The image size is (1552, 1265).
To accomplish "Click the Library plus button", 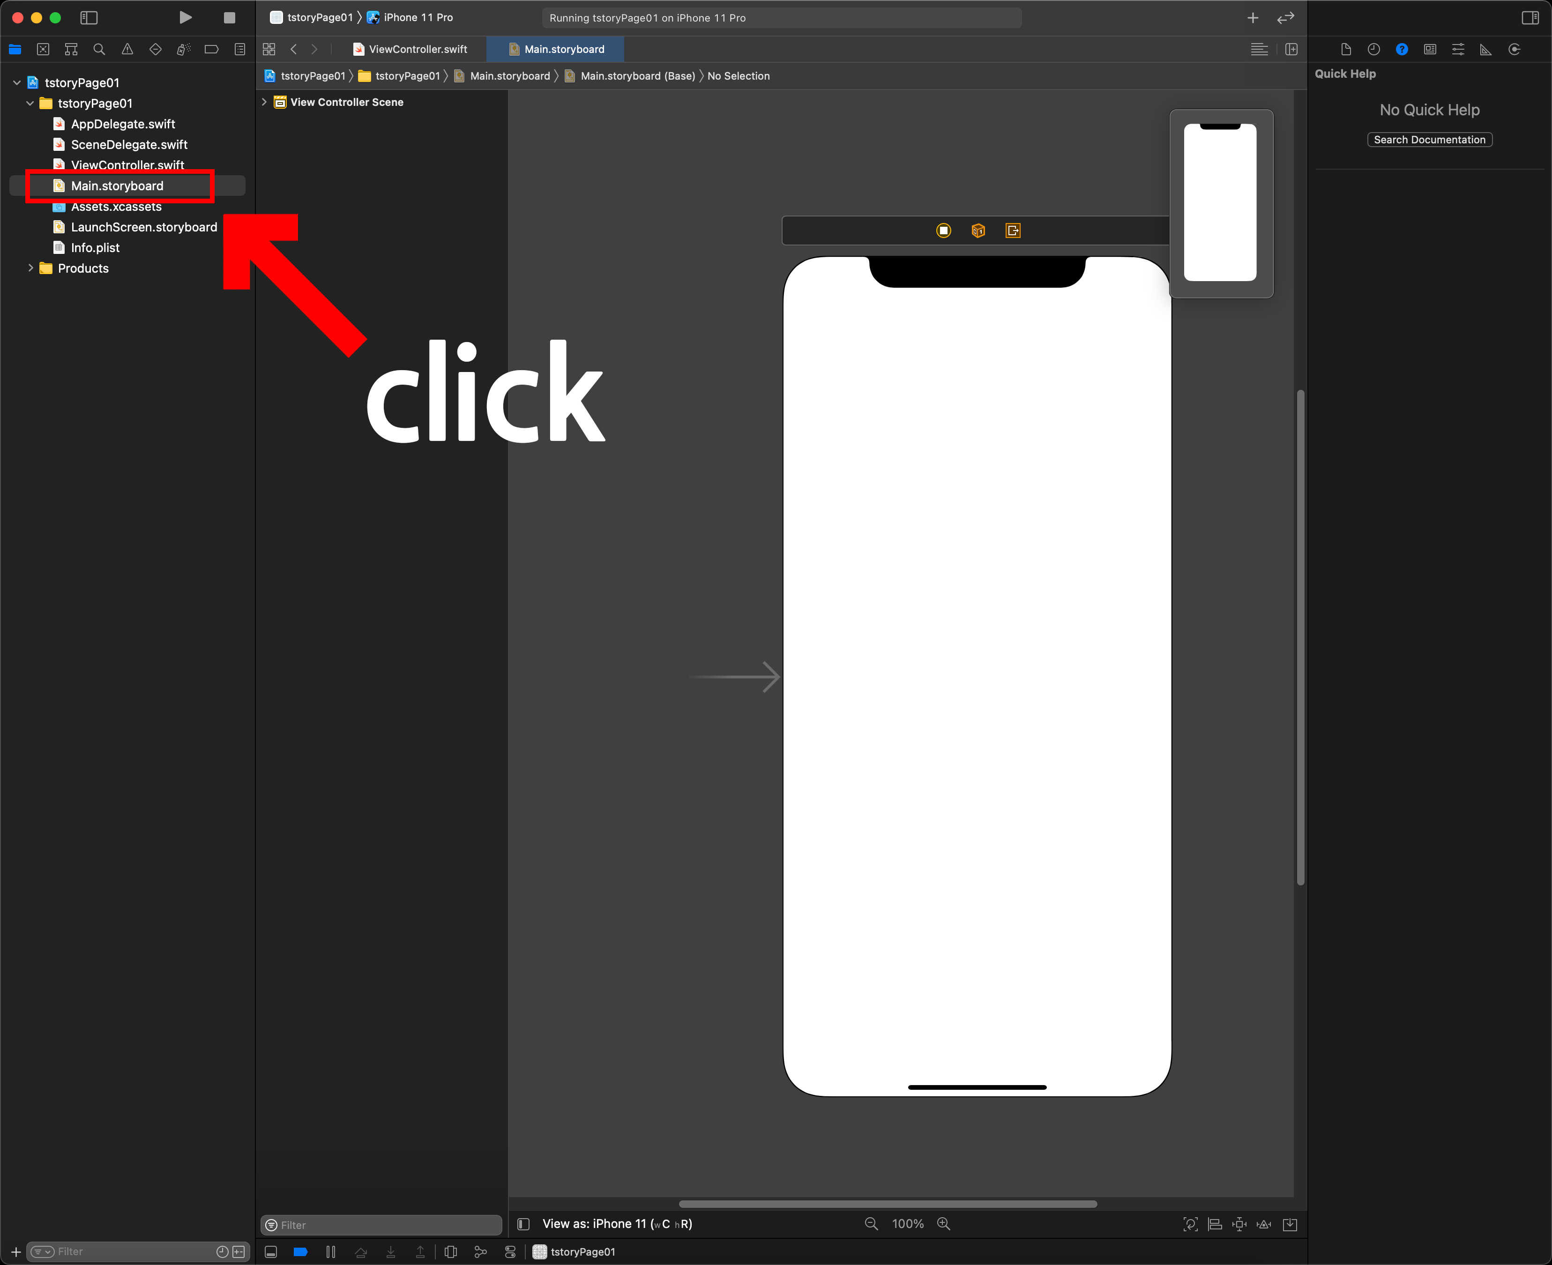I will pyautogui.click(x=1253, y=17).
